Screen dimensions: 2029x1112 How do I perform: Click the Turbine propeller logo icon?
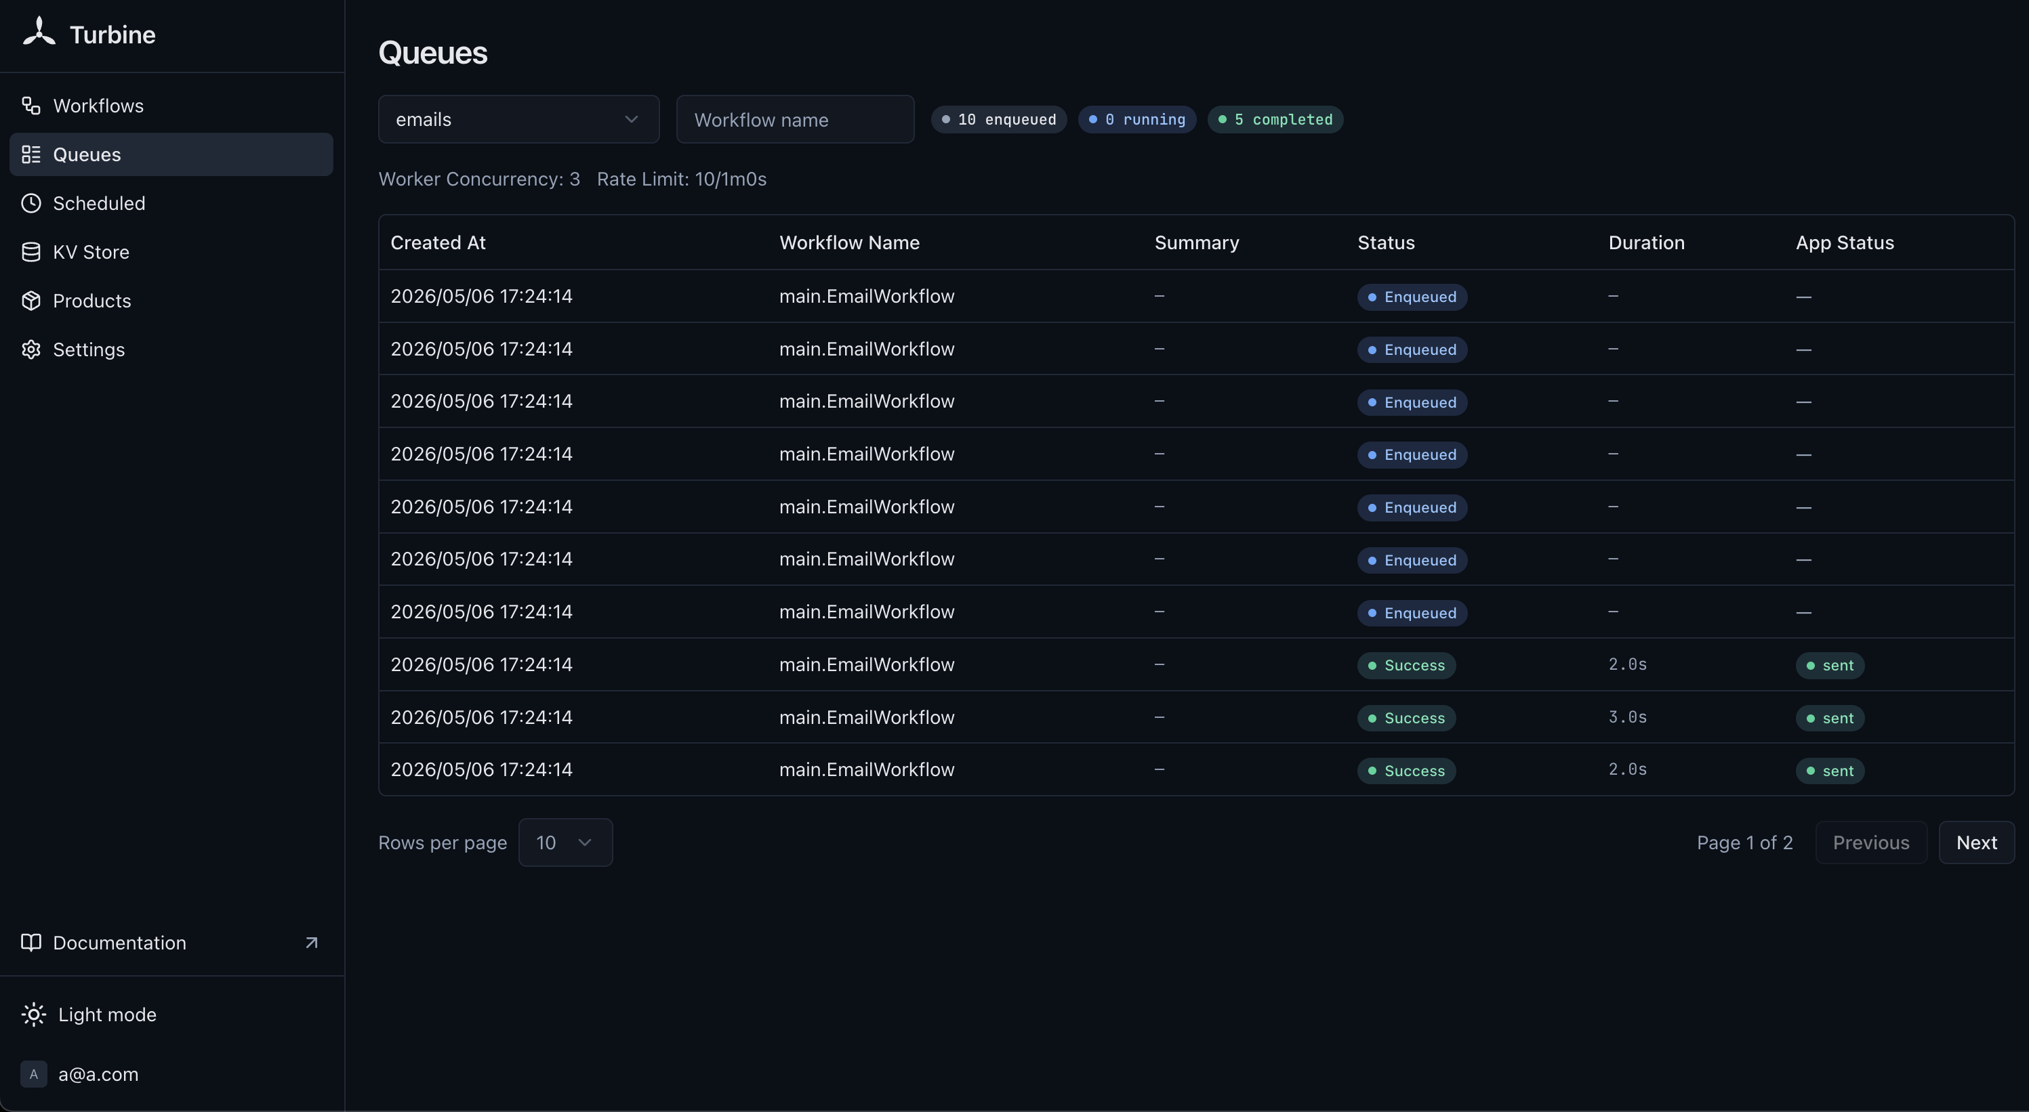39,33
